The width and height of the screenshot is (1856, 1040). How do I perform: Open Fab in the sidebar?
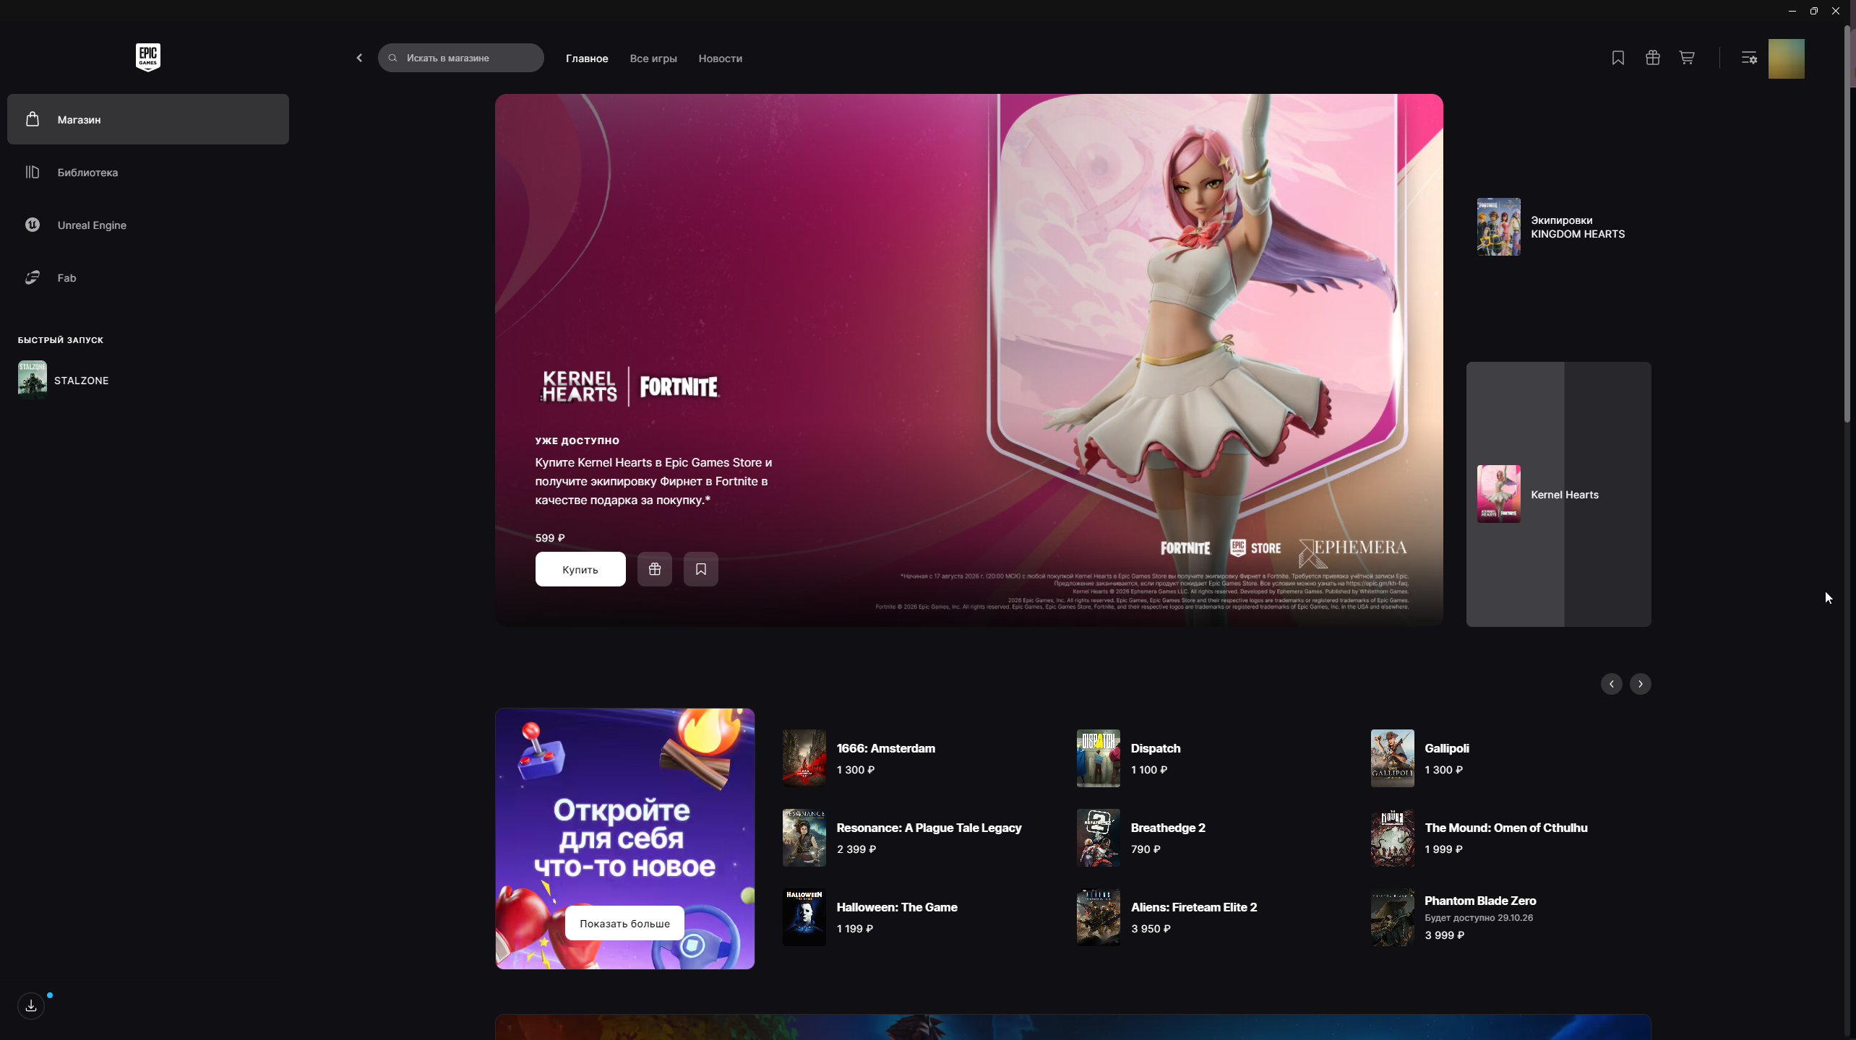pyautogui.click(x=148, y=277)
